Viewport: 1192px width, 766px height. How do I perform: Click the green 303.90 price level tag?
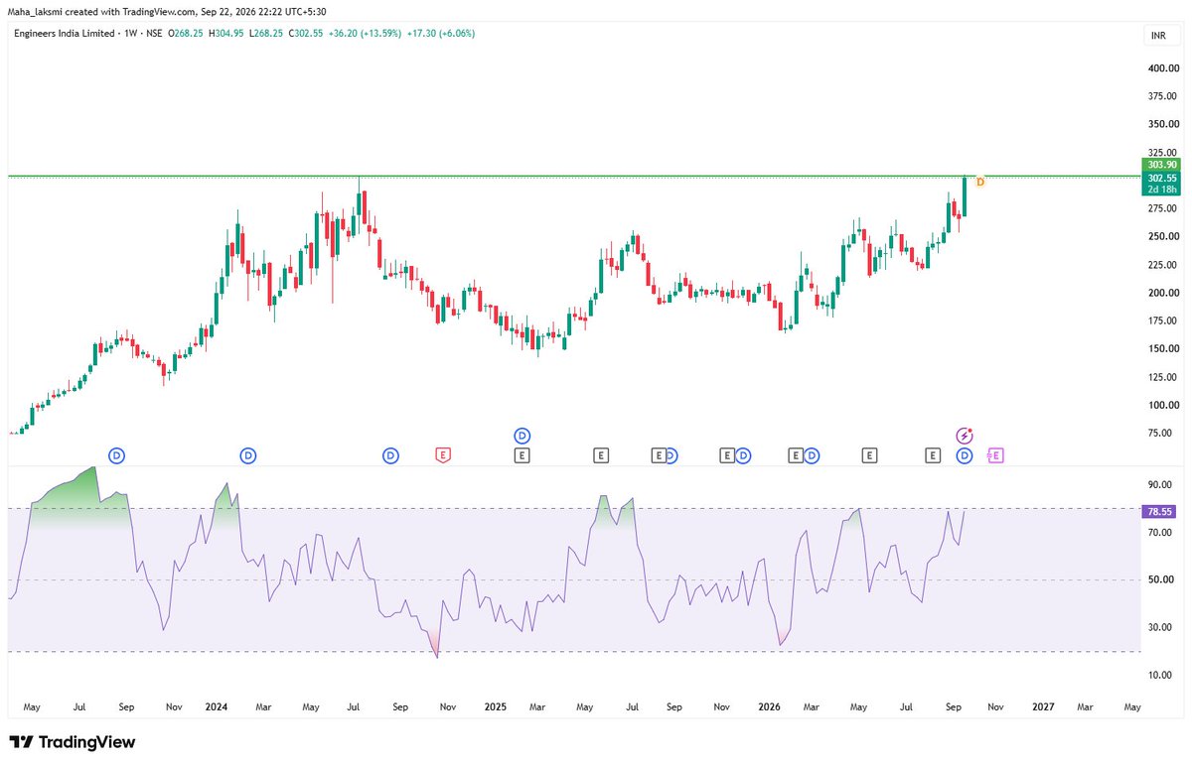pos(1160,165)
